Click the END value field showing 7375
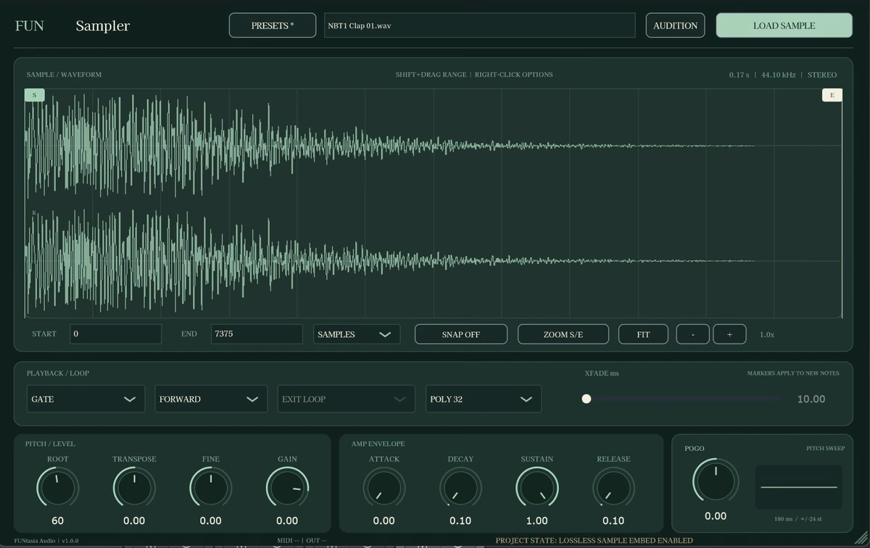This screenshot has width=870, height=548. tap(257, 334)
